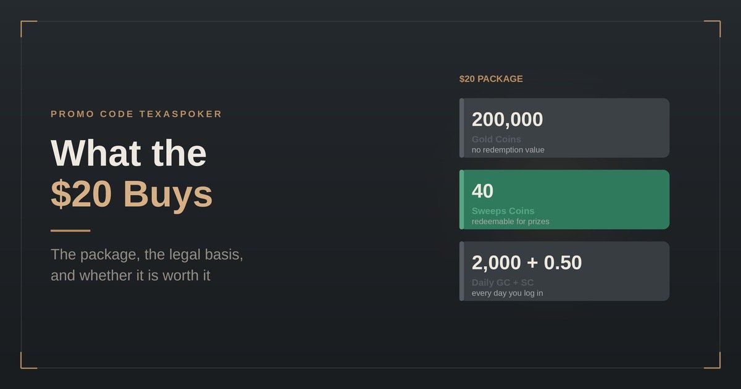The width and height of the screenshot is (741, 389).
Task: Click the bottom-right gold corner bracket
Action: pos(713,361)
